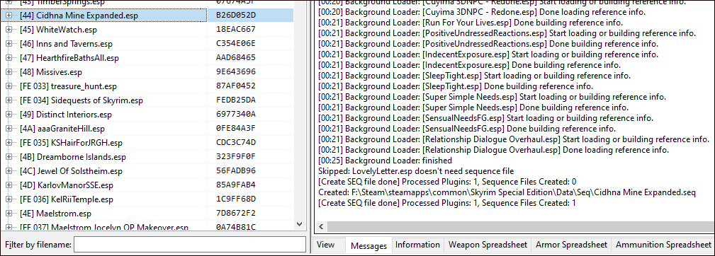The height and width of the screenshot is (256, 715).
Task: Click CRC value C354E06E
Action: click(236, 44)
